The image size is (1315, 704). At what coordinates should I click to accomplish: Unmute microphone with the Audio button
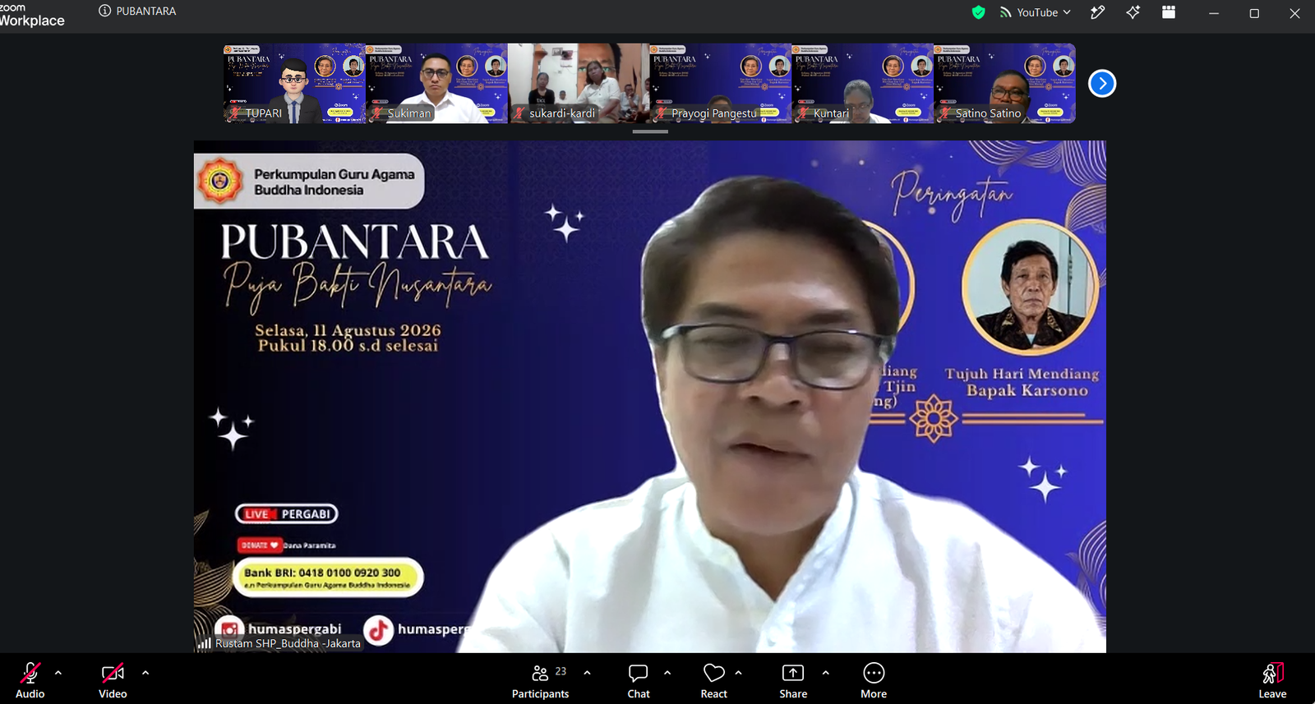pyautogui.click(x=30, y=680)
